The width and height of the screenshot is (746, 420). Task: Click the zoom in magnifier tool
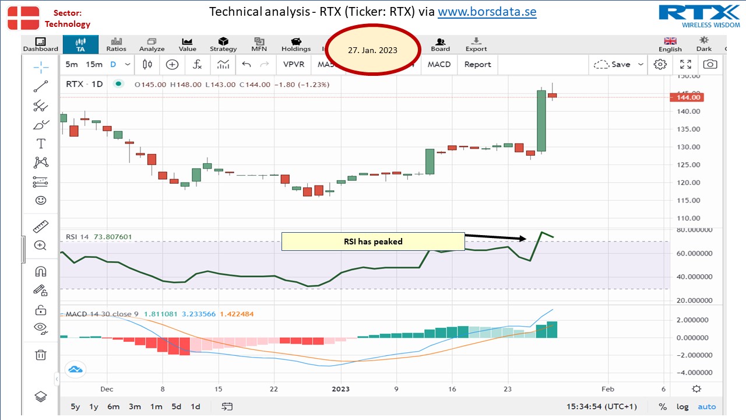pos(41,246)
